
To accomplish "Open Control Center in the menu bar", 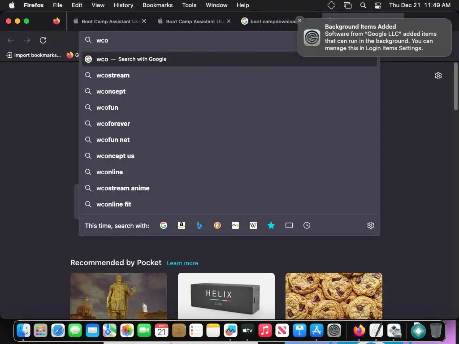I will pos(378,5).
